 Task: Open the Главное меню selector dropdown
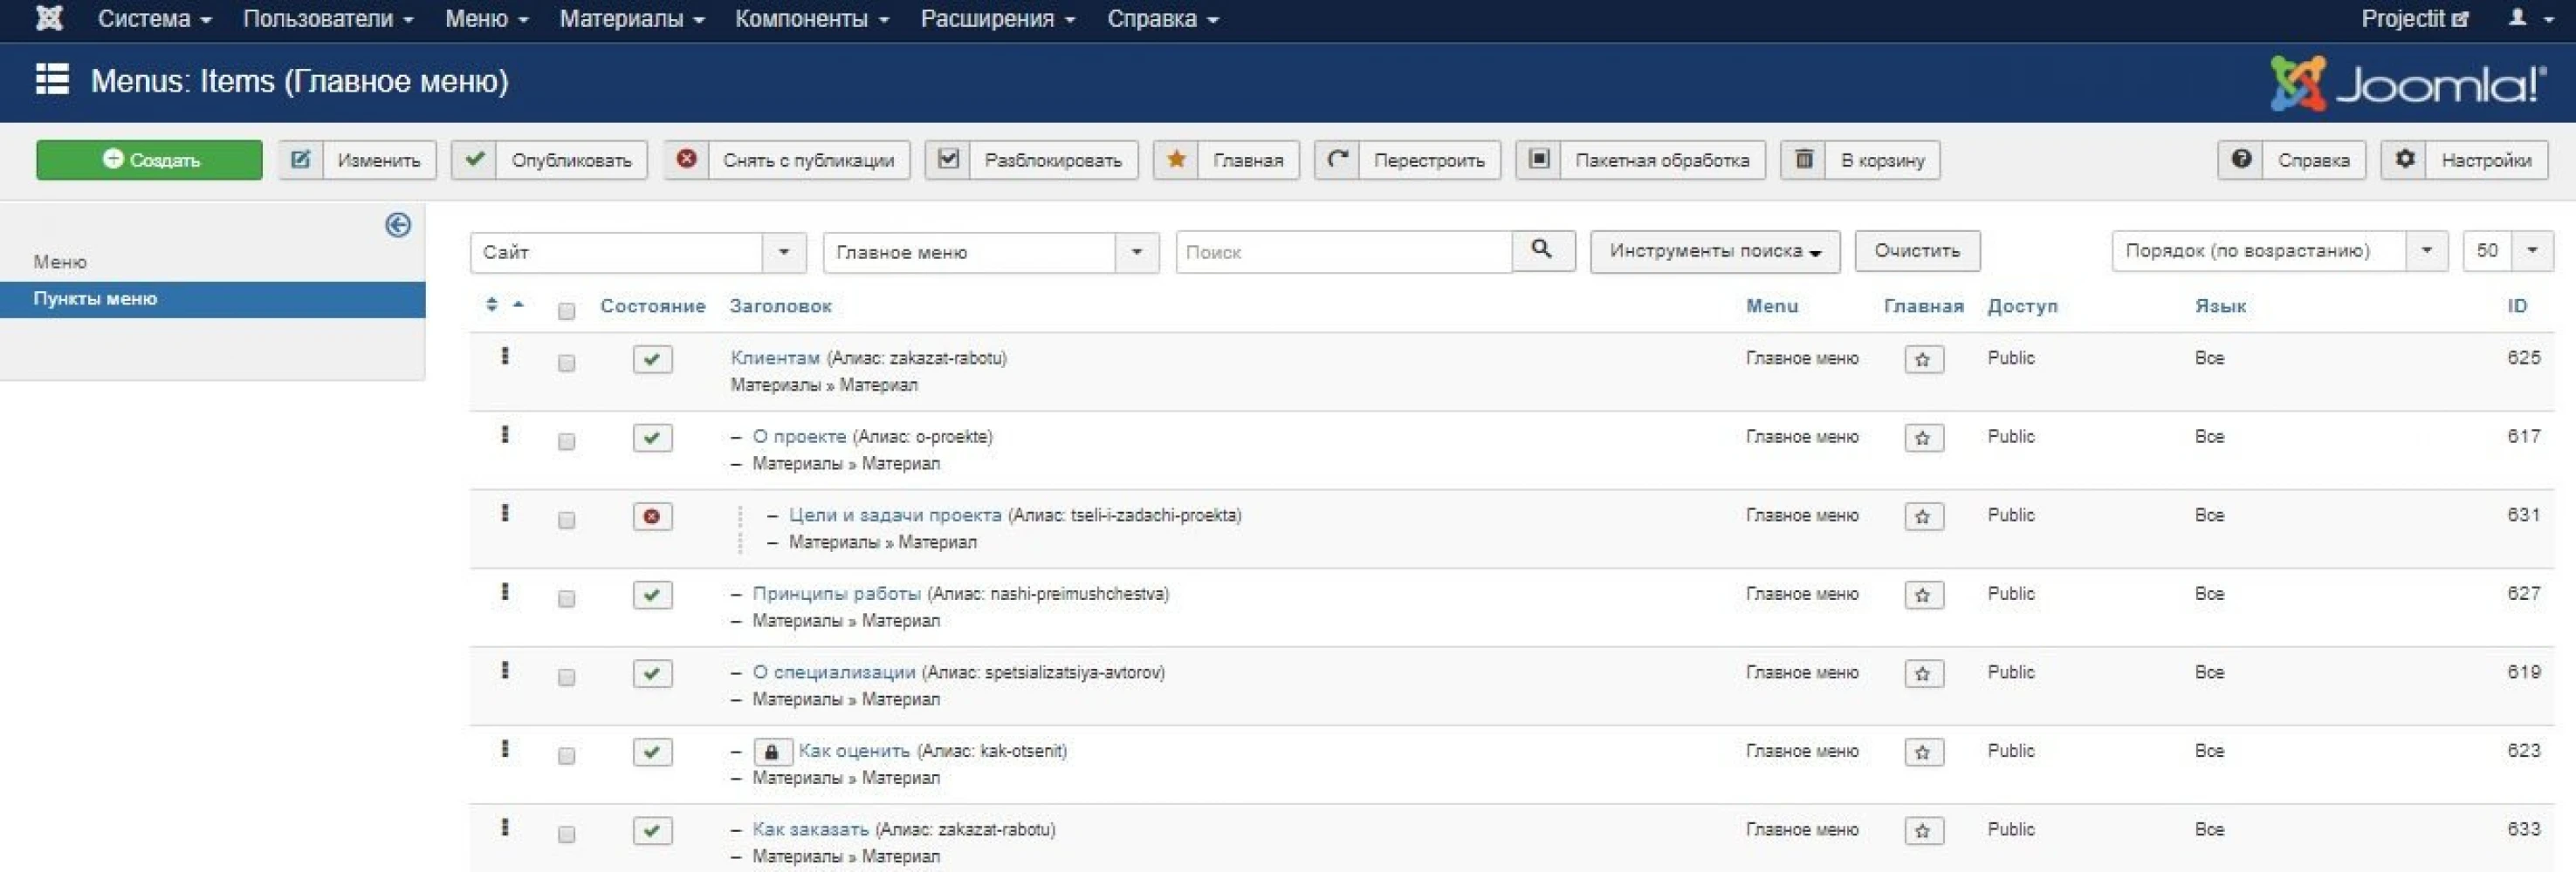coord(991,252)
